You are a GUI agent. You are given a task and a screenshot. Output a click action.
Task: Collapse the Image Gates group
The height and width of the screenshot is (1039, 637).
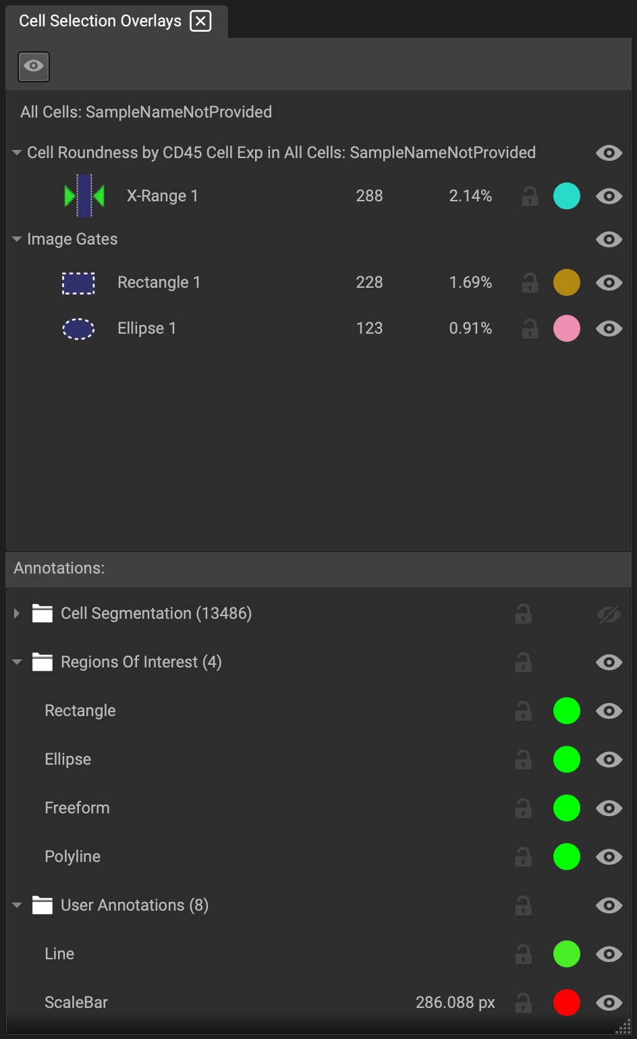[x=17, y=239]
